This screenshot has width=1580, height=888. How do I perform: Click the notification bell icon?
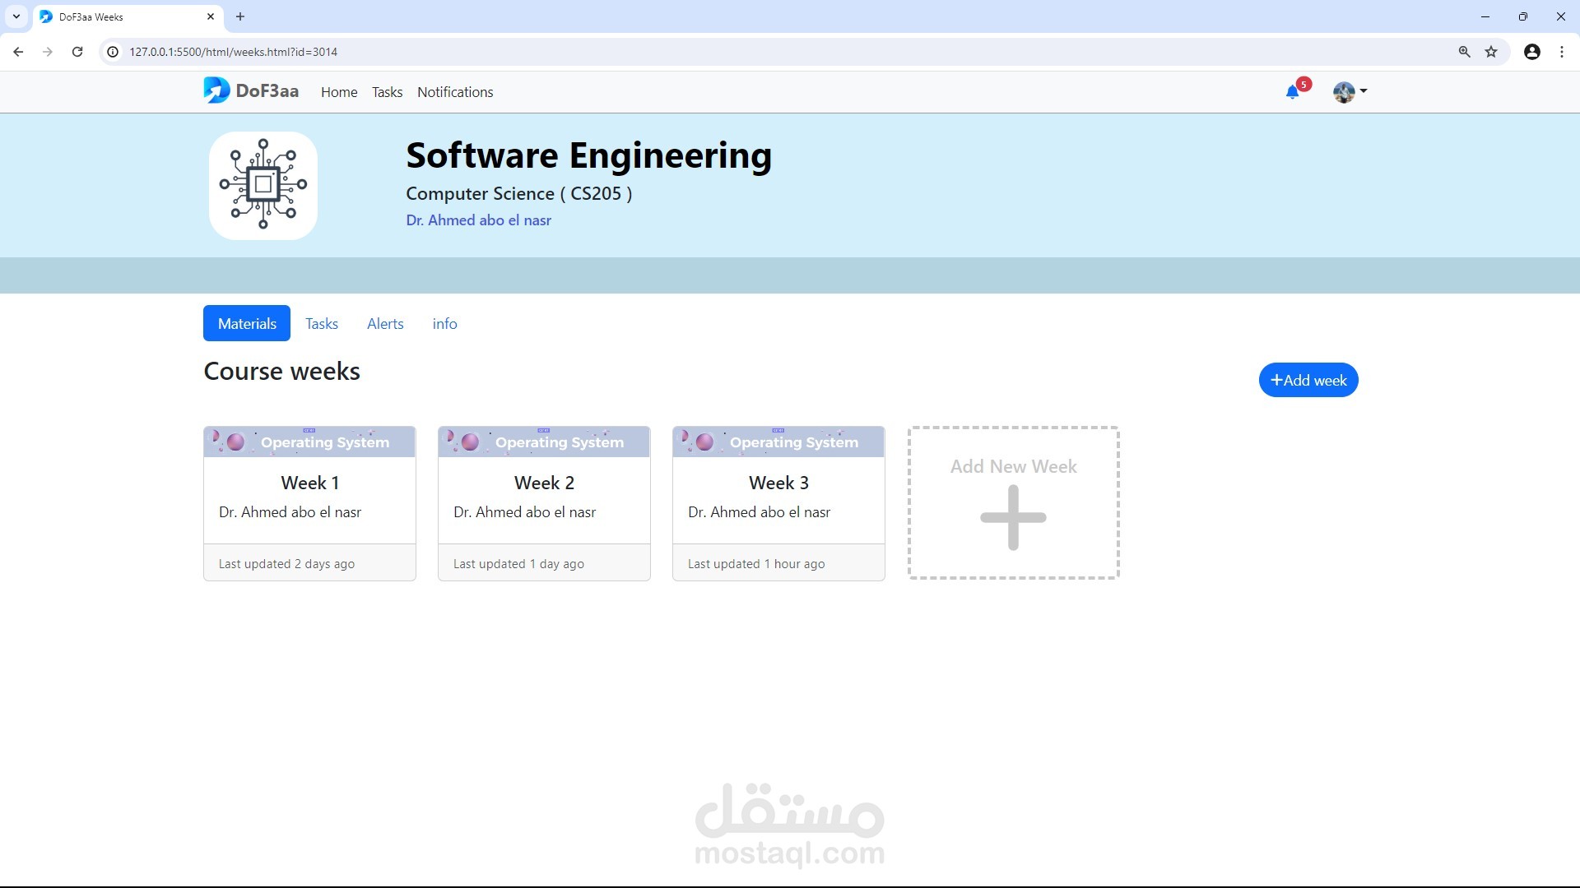[1293, 92]
